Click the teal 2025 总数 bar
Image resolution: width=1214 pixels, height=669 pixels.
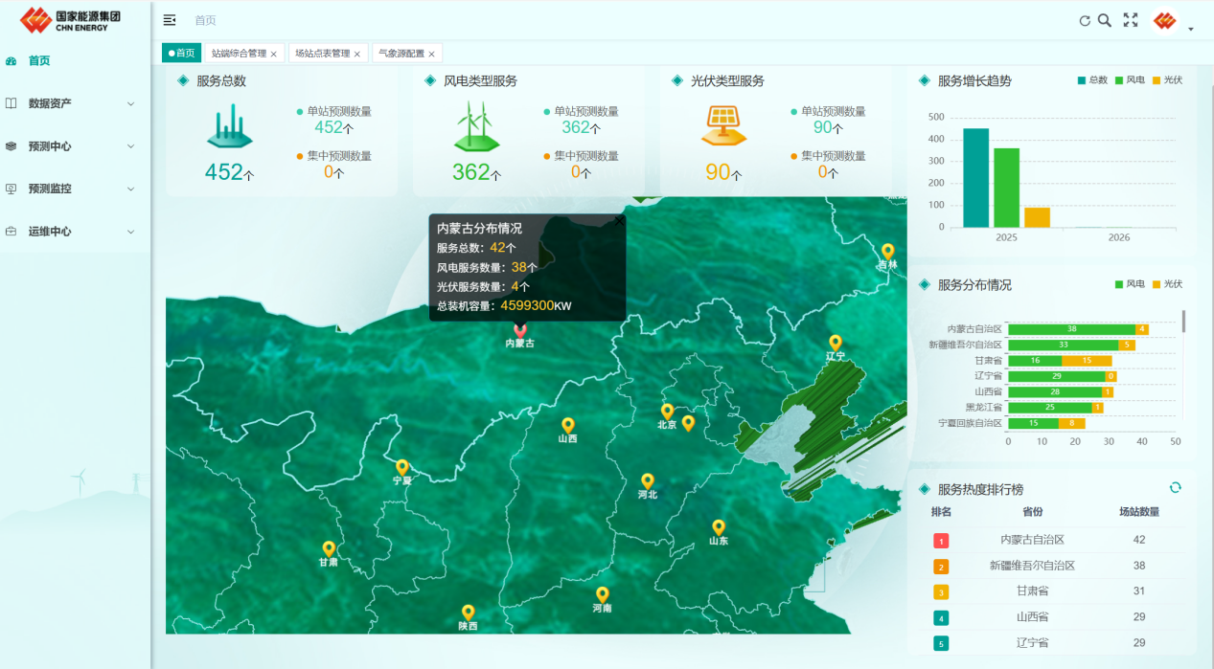point(975,177)
